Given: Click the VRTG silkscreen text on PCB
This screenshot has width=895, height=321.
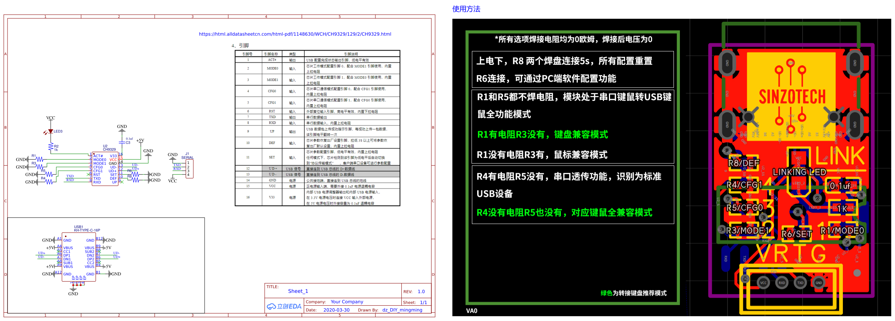Looking at the screenshot, I should pyautogui.click(x=791, y=253).
